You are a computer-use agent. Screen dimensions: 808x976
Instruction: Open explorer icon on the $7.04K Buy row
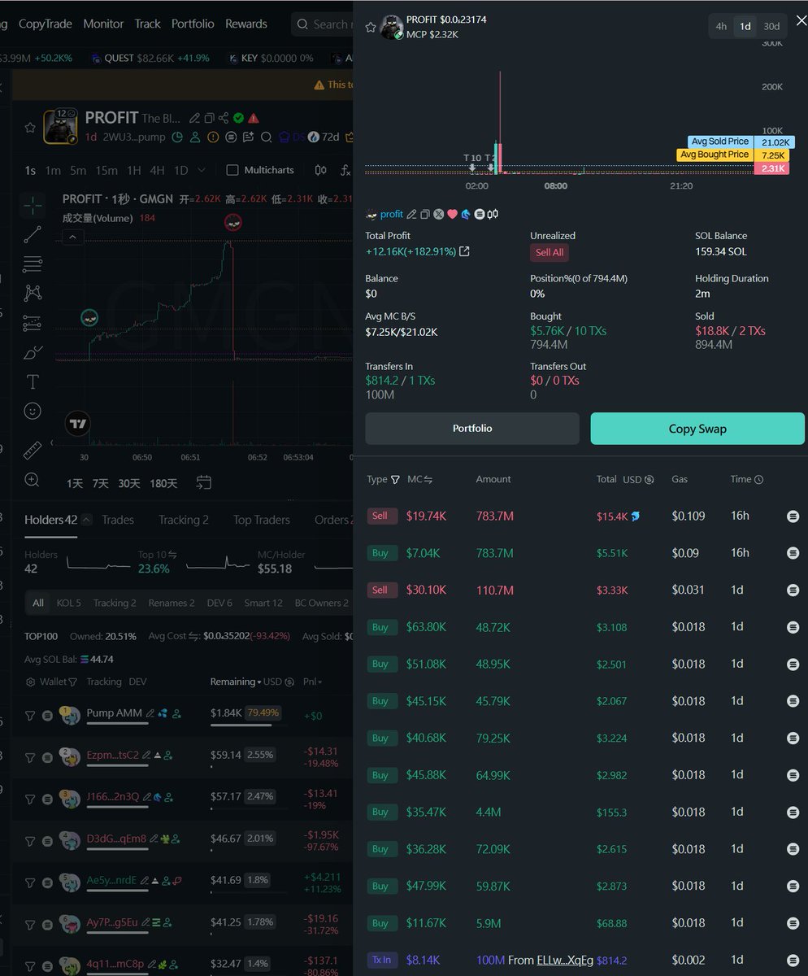click(x=793, y=553)
